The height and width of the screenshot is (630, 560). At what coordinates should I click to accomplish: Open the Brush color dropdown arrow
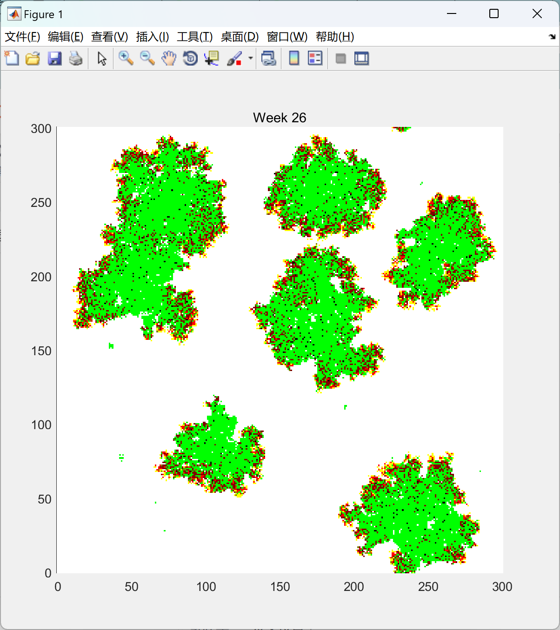point(251,58)
